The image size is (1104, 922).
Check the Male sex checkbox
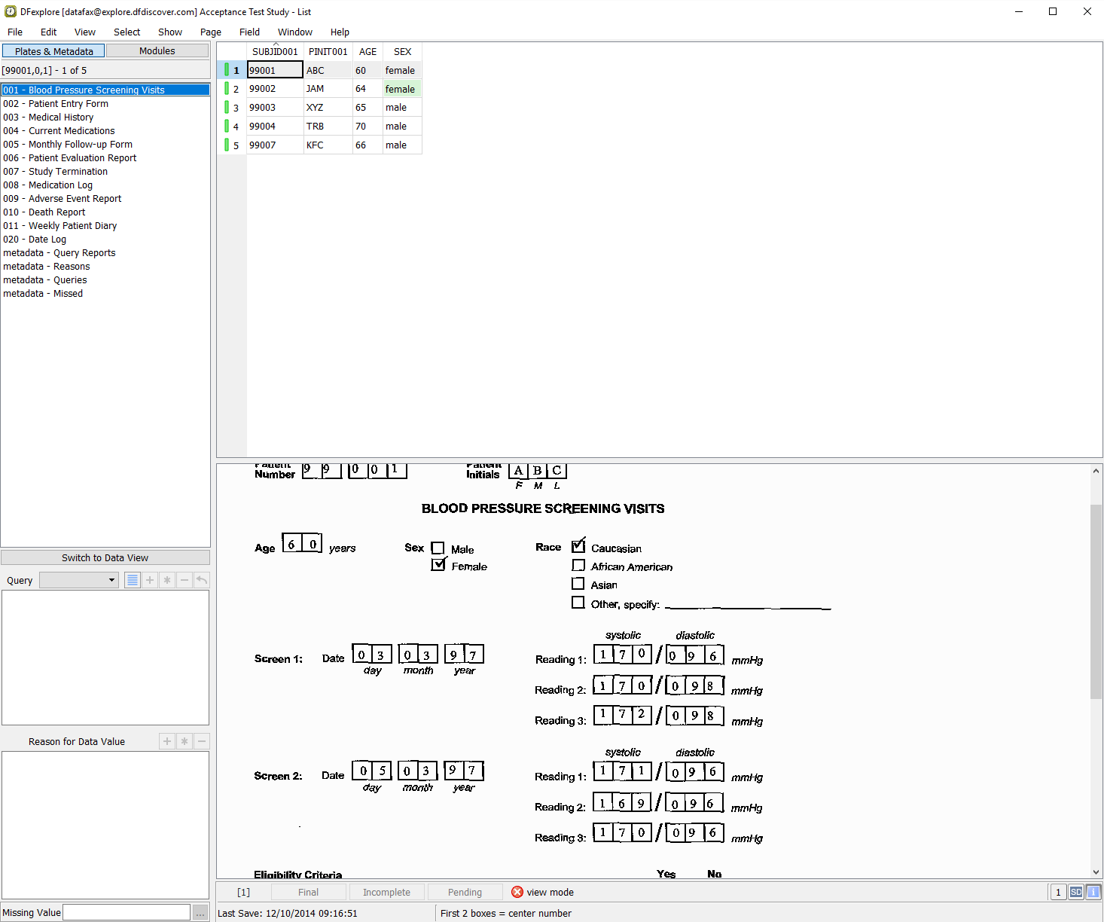438,548
